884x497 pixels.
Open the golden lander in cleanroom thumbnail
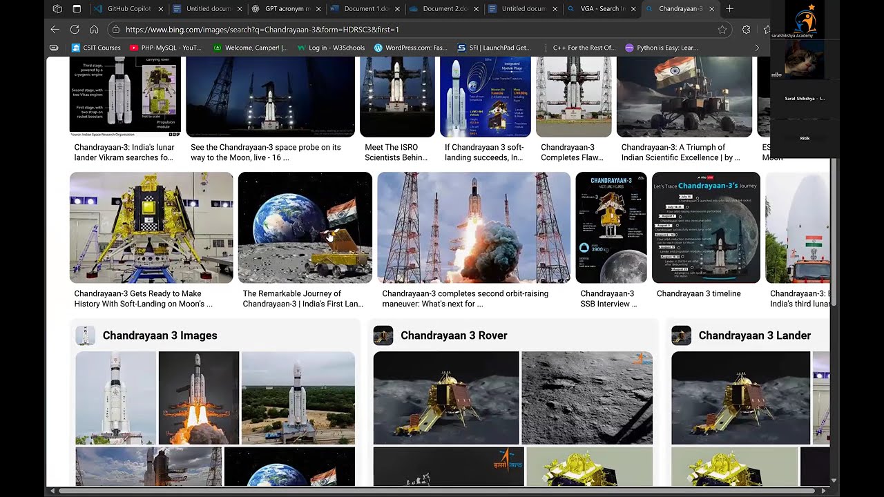(x=151, y=228)
